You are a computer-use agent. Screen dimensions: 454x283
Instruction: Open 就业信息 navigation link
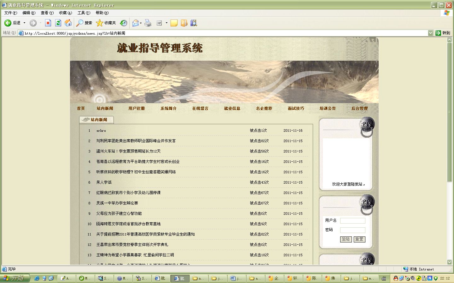tap(232, 108)
